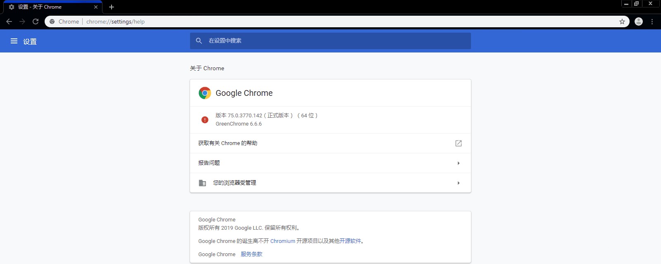Open Chrome's three-dot menu
661x264 pixels.
click(652, 21)
